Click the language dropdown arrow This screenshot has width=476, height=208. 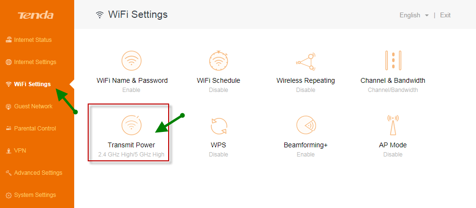pos(427,15)
